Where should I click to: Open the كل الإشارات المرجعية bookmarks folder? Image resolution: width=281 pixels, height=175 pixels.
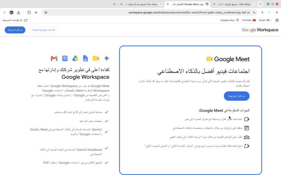pyautogui.click(x=15, y=20)
